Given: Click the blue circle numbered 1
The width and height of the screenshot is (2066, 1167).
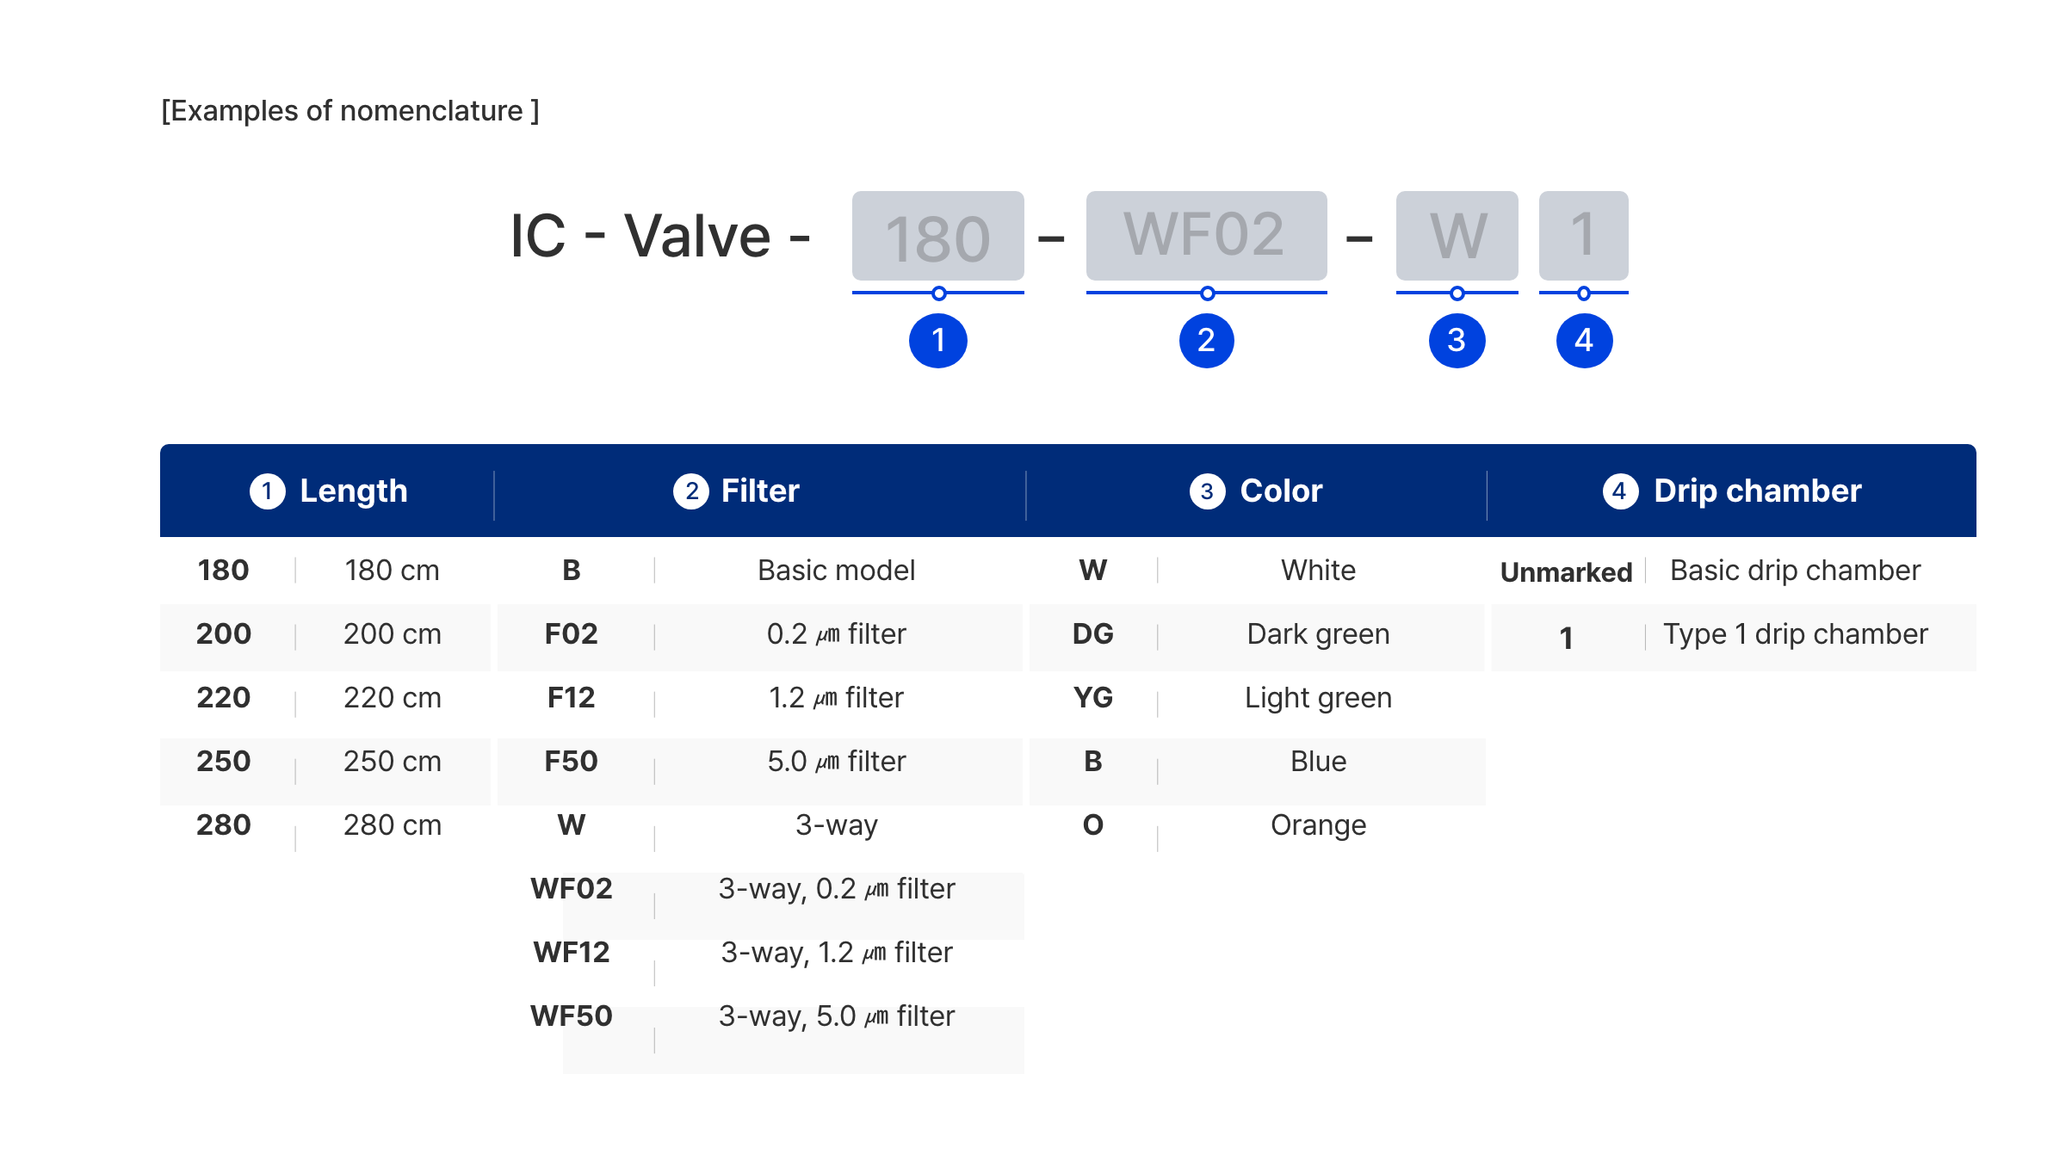Looking at the screenshot, I should [938, 340].
